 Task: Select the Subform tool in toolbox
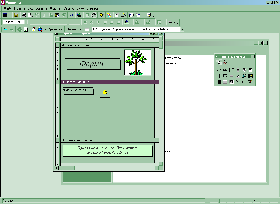231,82
